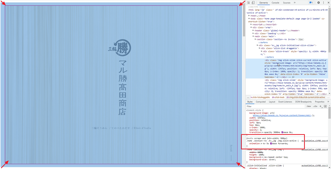Activate the inspect element picker icon
This screenshot has height=169, width=331.
pos(249,3)
